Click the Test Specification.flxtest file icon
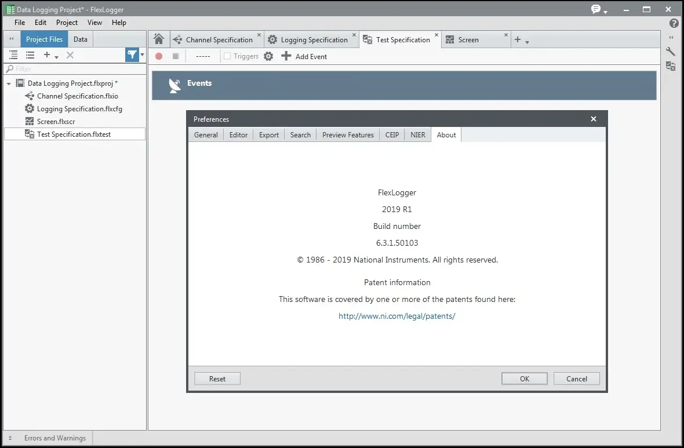Viewport: 684px width, 448px height. click(x=29, y=134)
